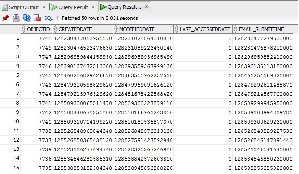The width and height of the screenshot is (299, 174).
Task: Pin the query result with the red pushpin icon
Action: tap(6, 18)
